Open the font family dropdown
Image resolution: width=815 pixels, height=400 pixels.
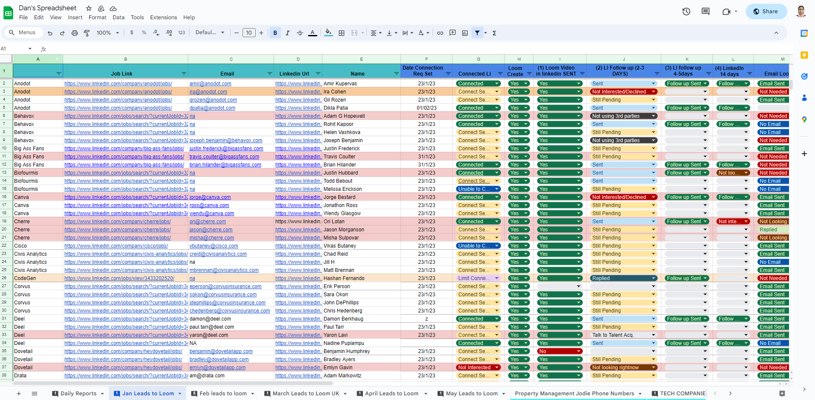(x=210, y=33)
